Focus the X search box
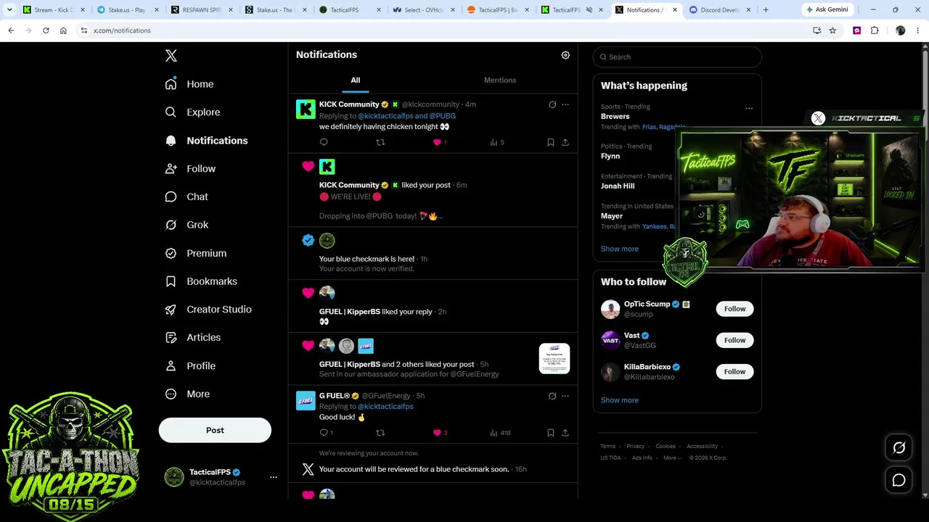Screen dimensions: 929x522 click(x=677, y=57)
